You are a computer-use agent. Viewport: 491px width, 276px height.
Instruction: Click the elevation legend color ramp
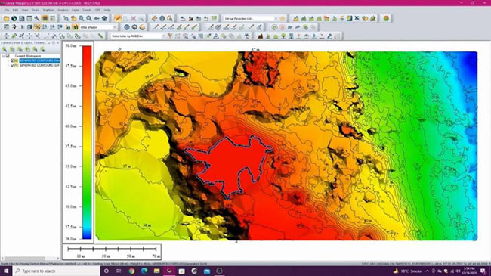[87, 142]
